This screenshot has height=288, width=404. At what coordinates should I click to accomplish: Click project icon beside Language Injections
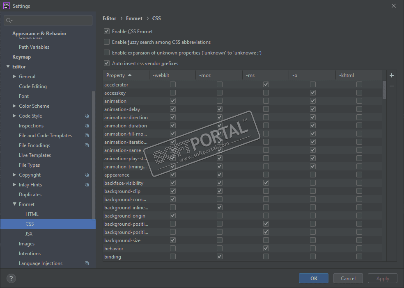(x=87, y=263)
